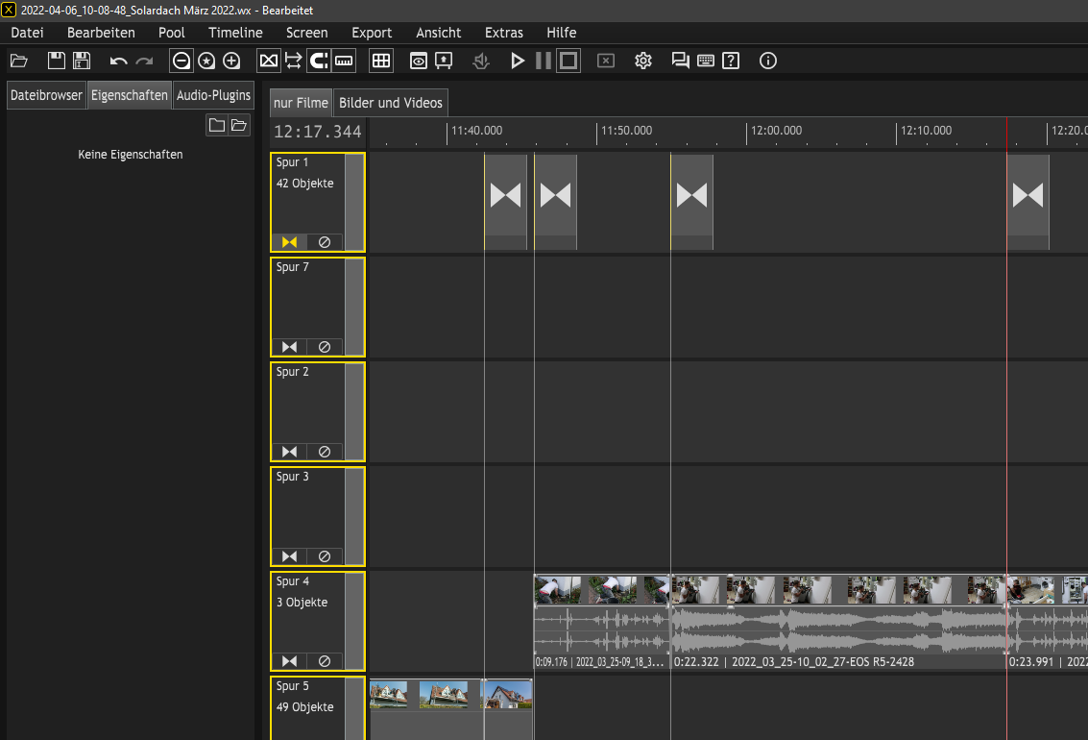1088x740 pixels.
Task: Select the first house thumbnail in Spur 5
Action: tap(389, 695)
